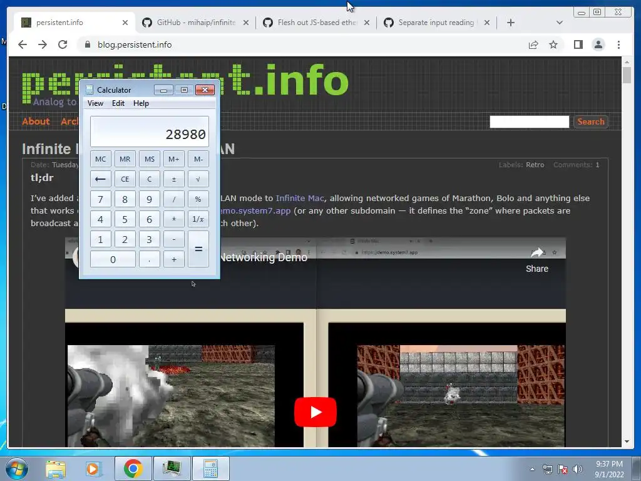Go back with the browser back arrow
The image size is (641, 481).
click(x=23, y=44)
